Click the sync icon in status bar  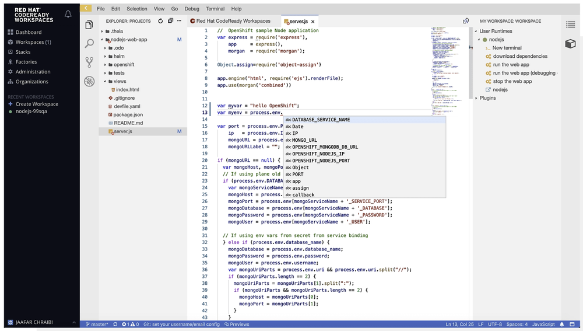[115, 325]
